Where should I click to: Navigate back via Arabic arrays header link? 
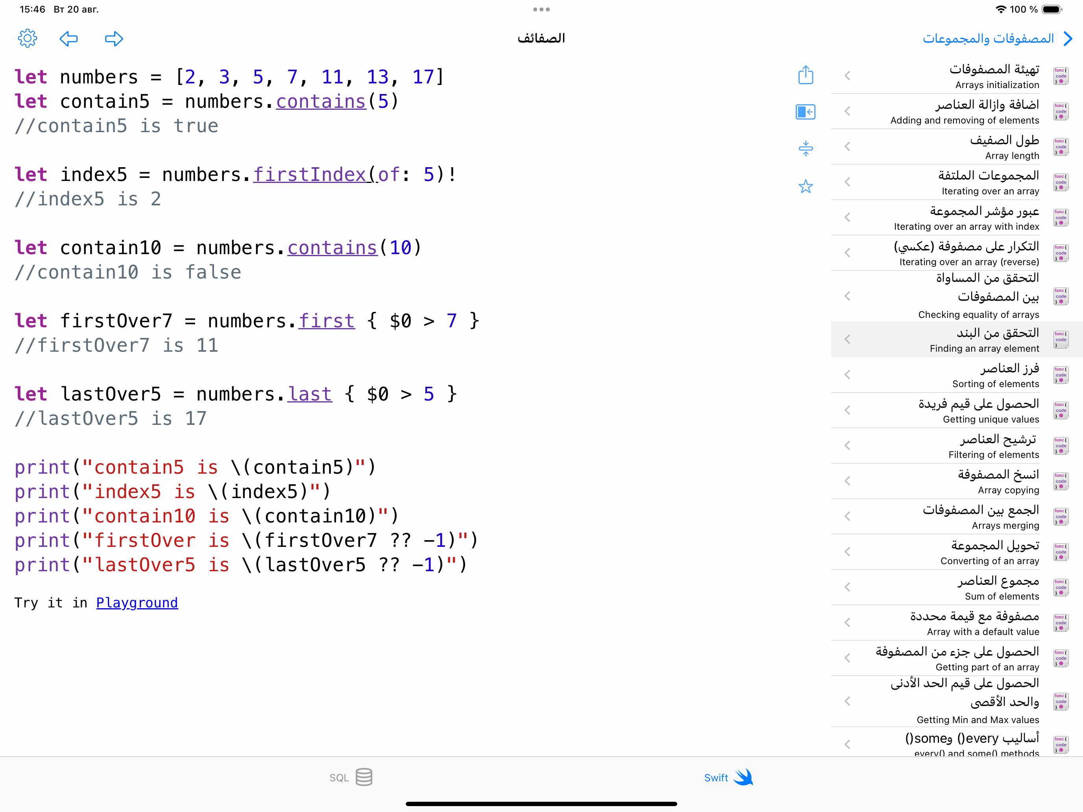point(997,38)
